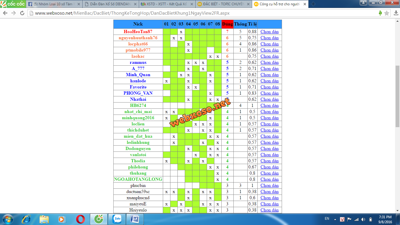Click the Tỉ lệ column header
400x225 pixels.
pos(252,24)
